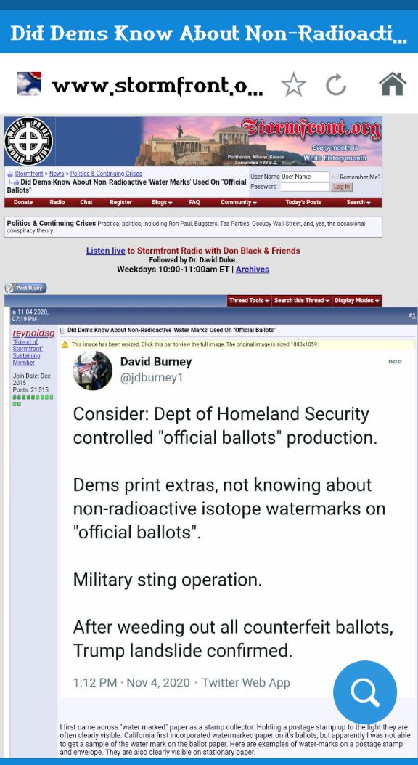
Task: Open the Community dropdown menu
Action: [239, 203]
